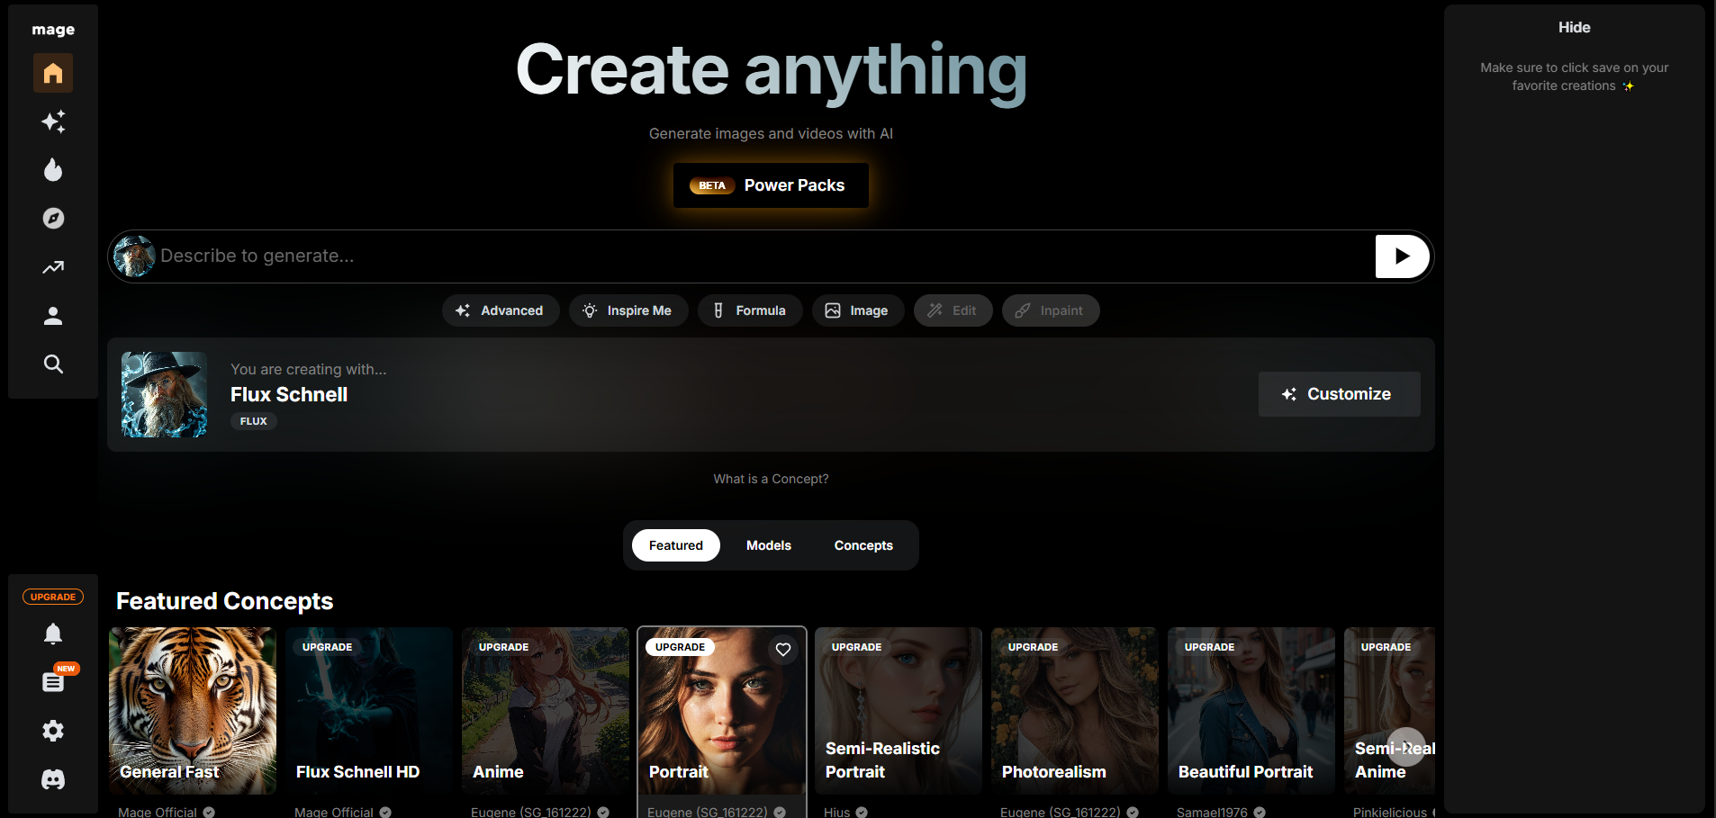Hide the right side panel
The height and width of the screenshot is (818, 1716).
1574,28
